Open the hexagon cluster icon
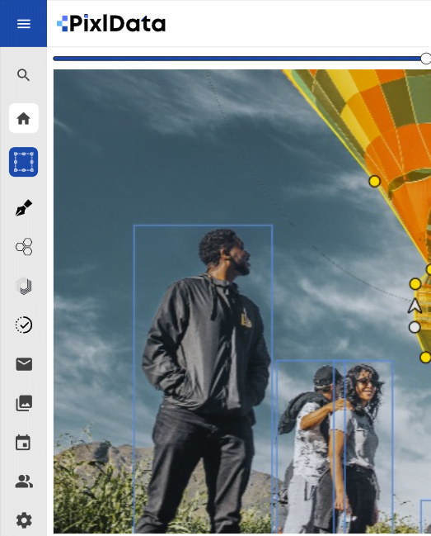This screenshot has height=536, width=431. 24,247
